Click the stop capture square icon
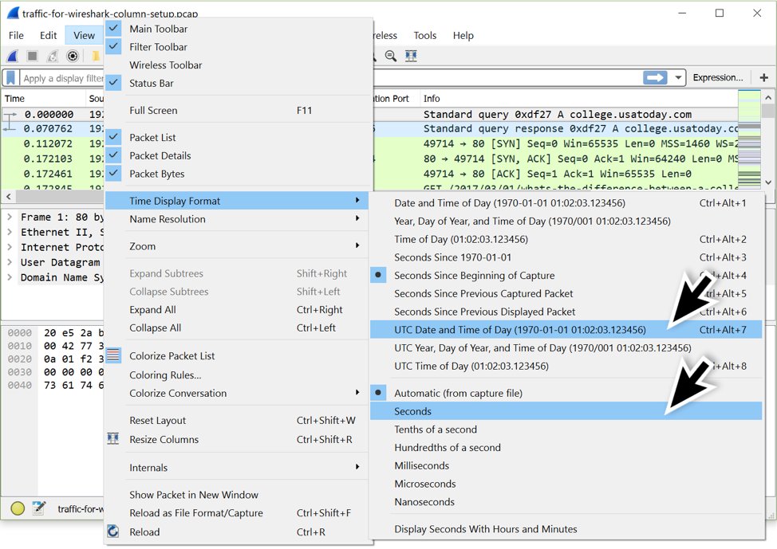 [x=32, y=56]
